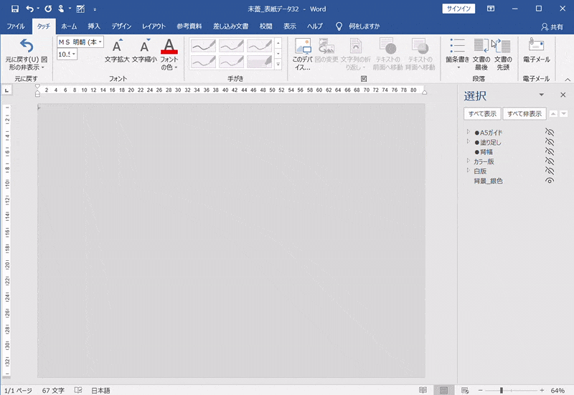Show the カラー版 layer
This screenshot has height=395, width=574.
pos(550,161)
